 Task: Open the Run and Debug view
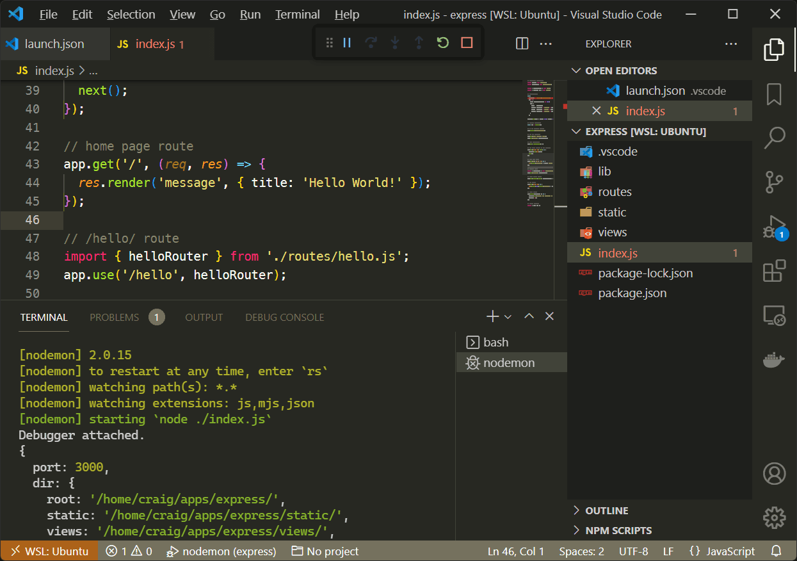pos(773,227)
